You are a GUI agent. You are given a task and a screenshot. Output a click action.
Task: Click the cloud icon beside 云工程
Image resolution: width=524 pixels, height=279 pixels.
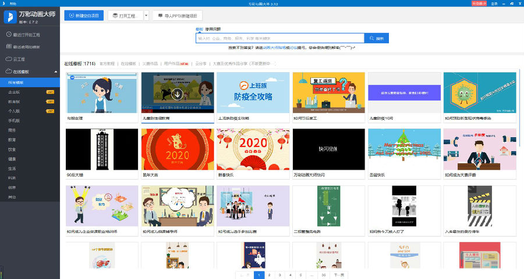pos(8,59)
